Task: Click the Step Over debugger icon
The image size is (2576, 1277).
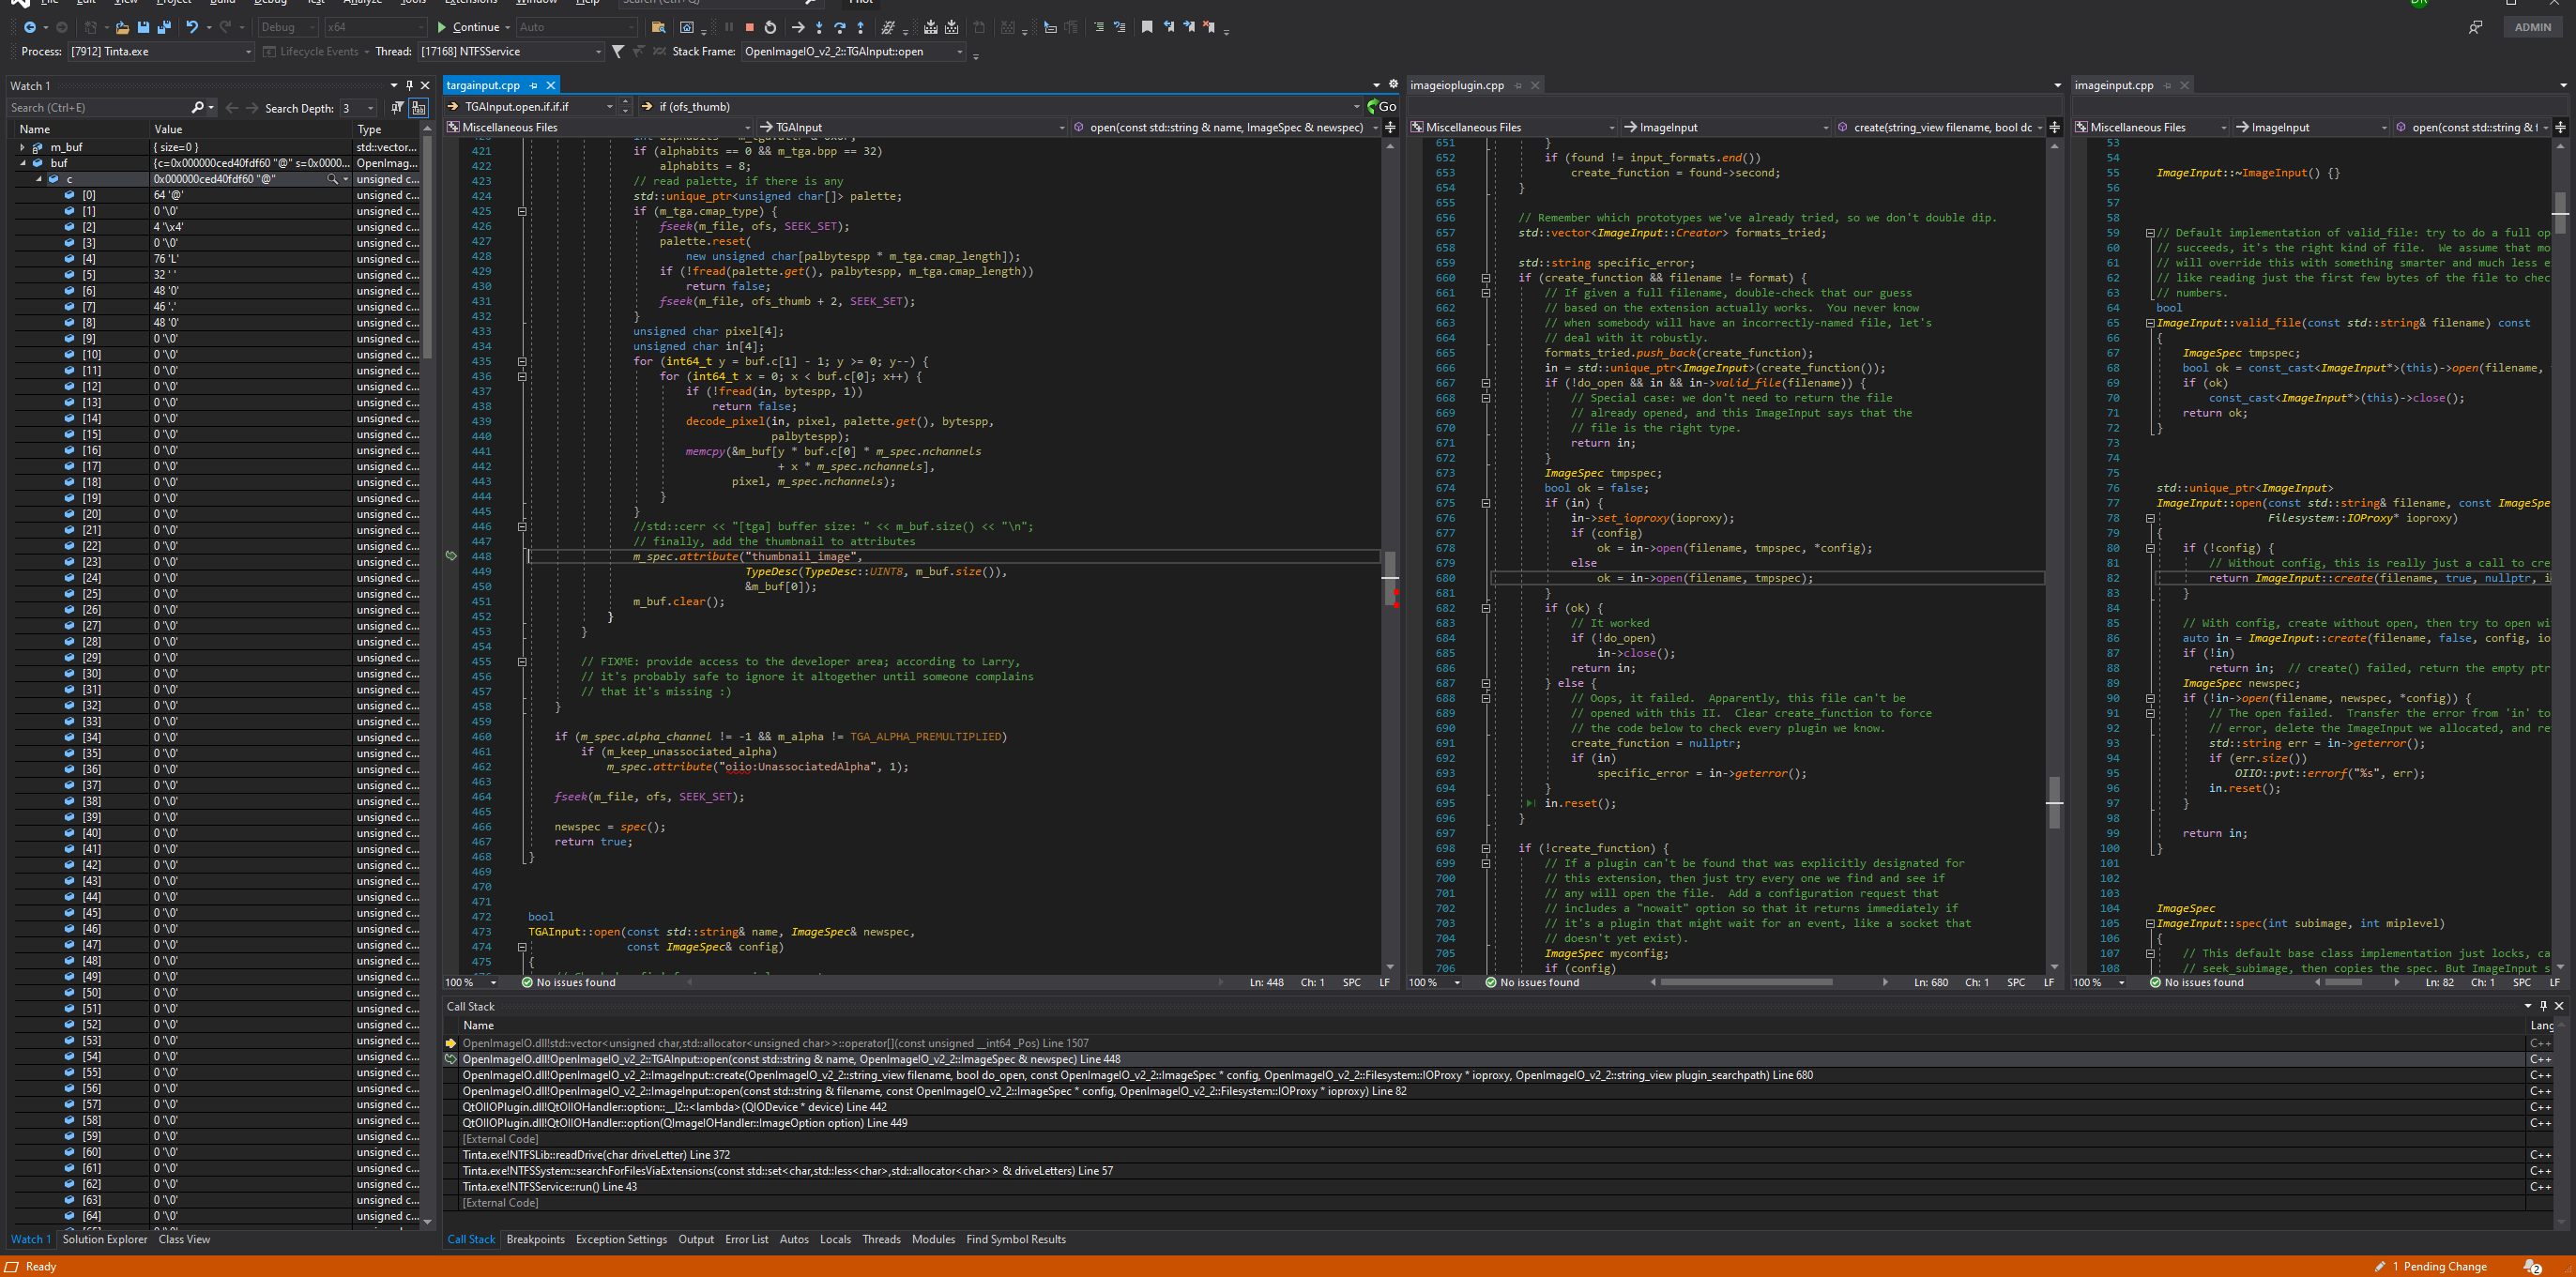Action: click(840, 27)
